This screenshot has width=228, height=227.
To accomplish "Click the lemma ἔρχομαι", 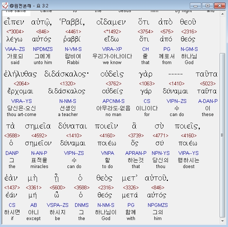I will point(20,92).
